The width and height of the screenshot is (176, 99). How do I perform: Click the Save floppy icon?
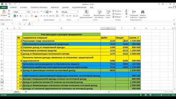[x=6, y=4]
